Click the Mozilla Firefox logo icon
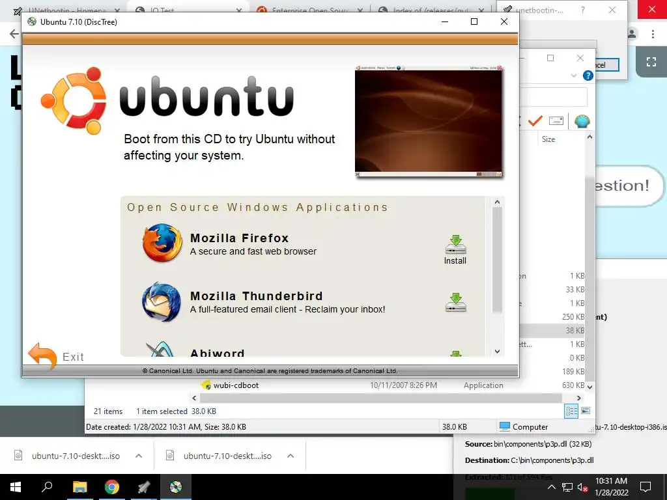Viewport: 667px width, 500px height. point(162,243)
